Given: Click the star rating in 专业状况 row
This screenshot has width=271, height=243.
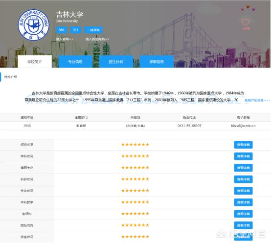Looking at the screenshot, I should [x=135, y=191].
